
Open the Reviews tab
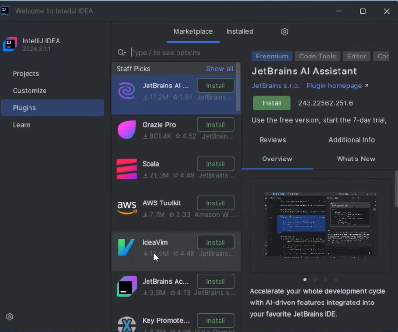[x=273, y=140]
